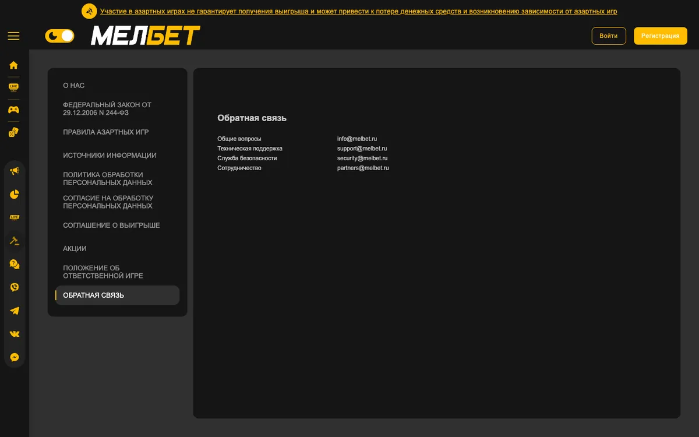Open the pie chart statistics icon

[x=15, y=194]
